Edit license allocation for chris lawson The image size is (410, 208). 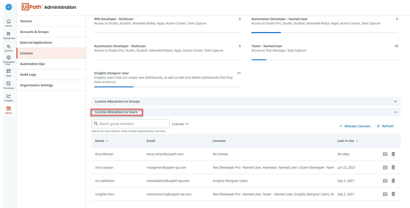[x=385, y=167]
